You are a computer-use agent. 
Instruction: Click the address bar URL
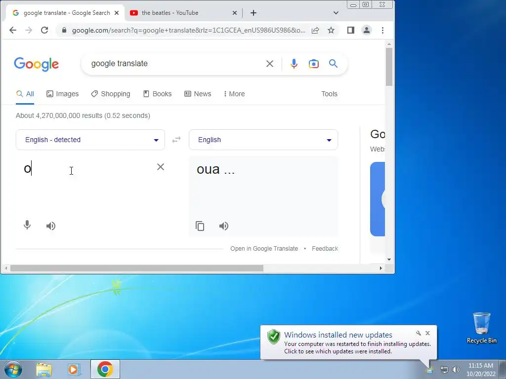coord(188,30)
